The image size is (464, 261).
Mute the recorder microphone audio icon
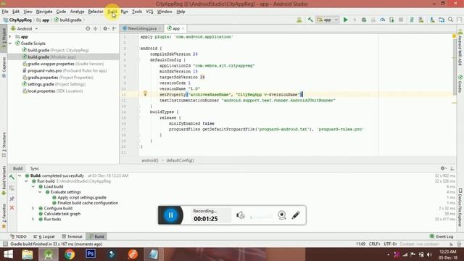[240, 215]
